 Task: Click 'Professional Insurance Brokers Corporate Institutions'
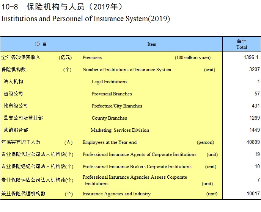click(x=137, y=167)
